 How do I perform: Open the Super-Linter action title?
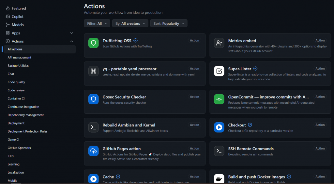click(x=240, y=69)
